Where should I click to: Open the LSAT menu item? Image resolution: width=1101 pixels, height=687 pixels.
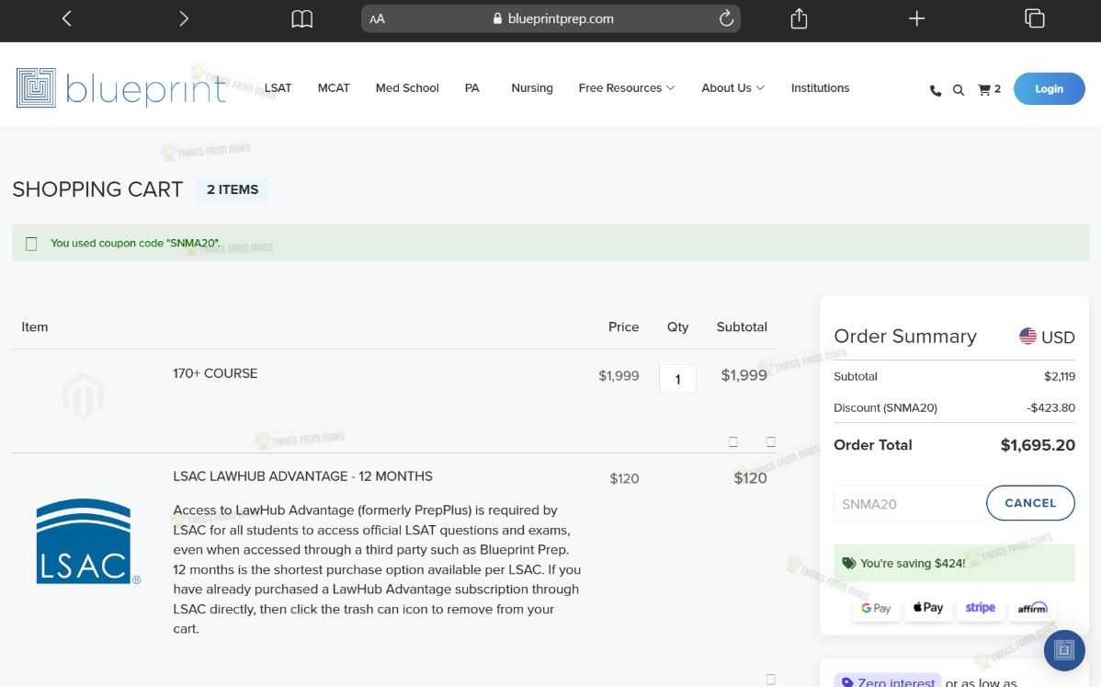click(x=278, y=87)
